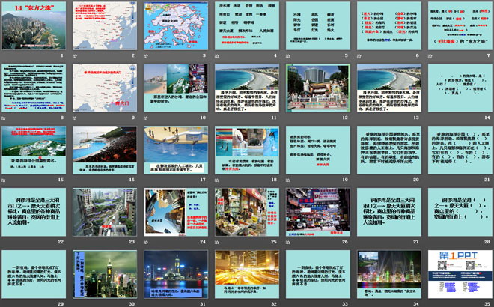494x307 pixels.
Task: Click the star icon below slide 9
Action: point(76,118)
